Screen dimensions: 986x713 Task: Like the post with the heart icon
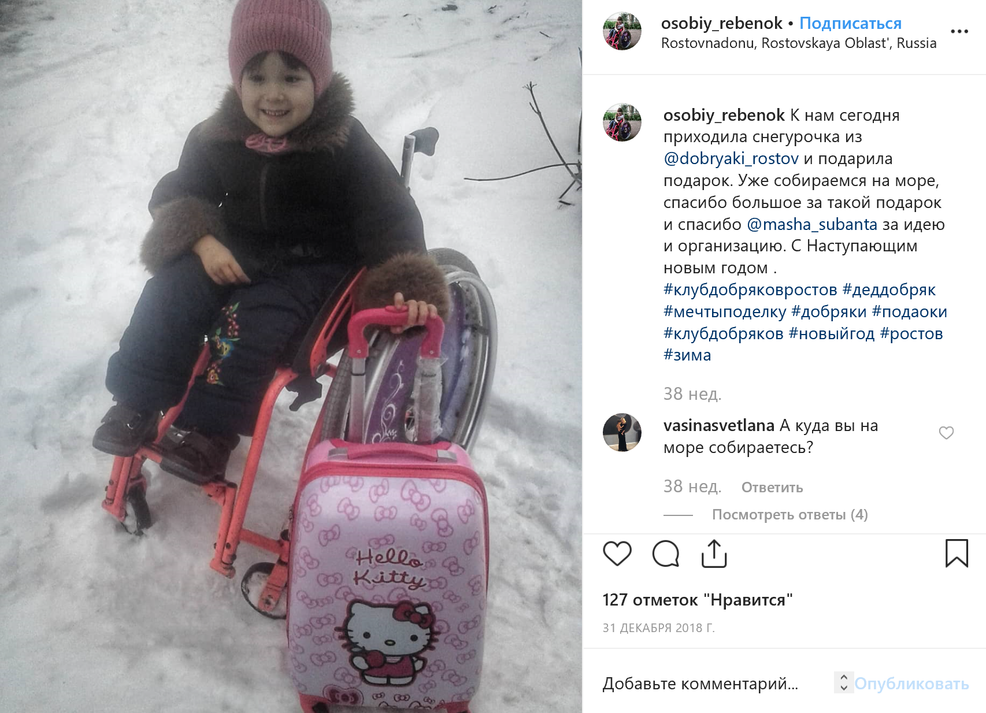pos(617,554)
